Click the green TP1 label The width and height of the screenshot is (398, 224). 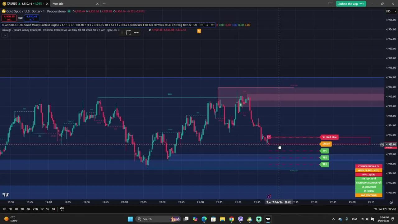[324, 151]
